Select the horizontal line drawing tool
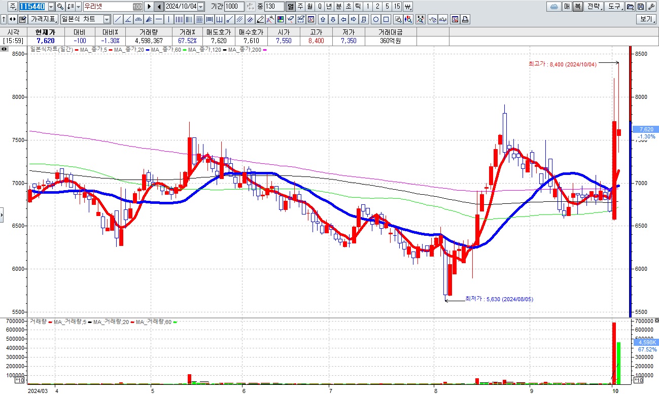 point(159,19)
